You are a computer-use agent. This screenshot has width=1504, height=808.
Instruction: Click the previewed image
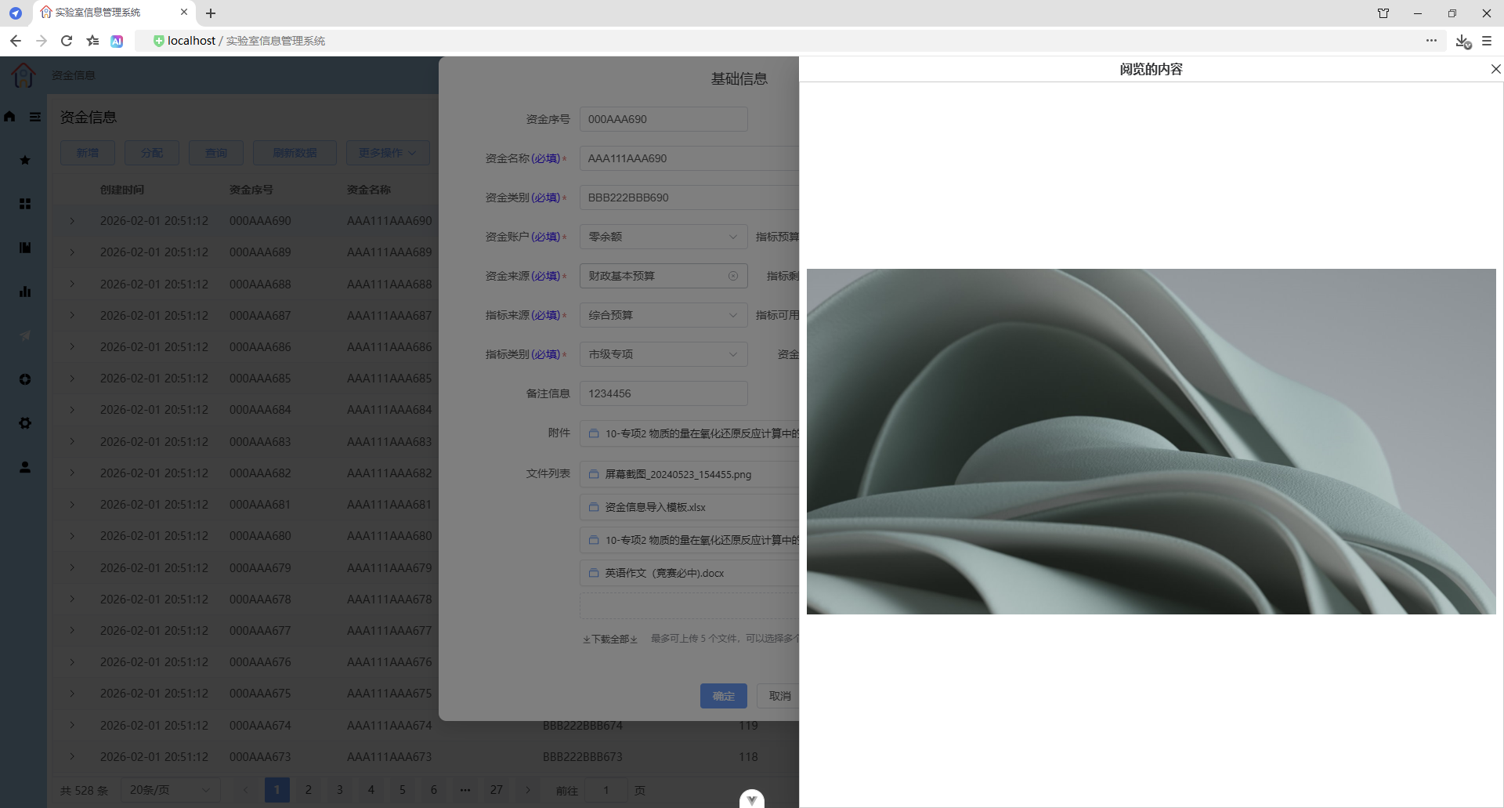coord(1151,441)
